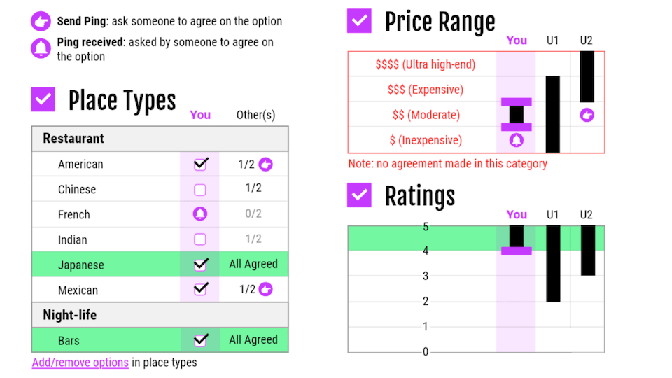This screenshot has width=672, height=378.
Task: Enable the Indian restaurant checkbox
Action: pos(200,239)
